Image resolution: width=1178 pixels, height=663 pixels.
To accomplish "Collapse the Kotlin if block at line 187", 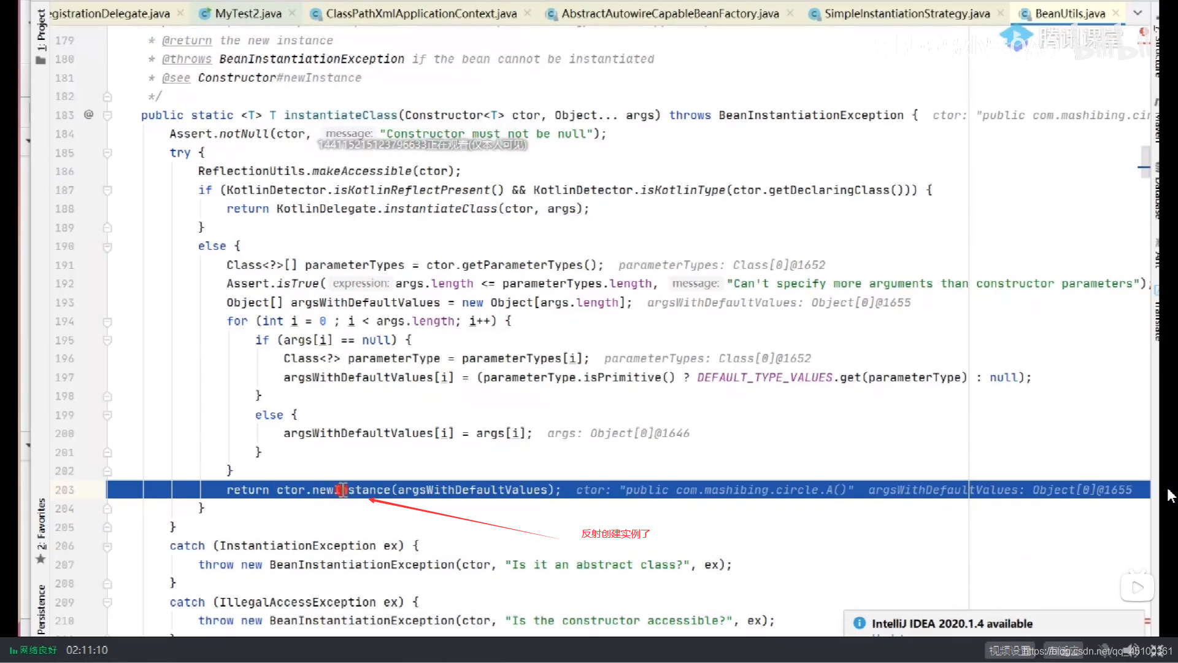I will 107,190.
